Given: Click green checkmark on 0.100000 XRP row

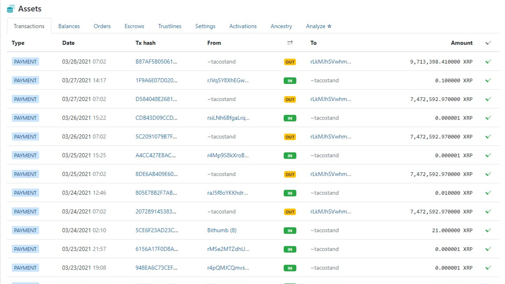Looking at the screenshot, I should (x=488, y=80).
